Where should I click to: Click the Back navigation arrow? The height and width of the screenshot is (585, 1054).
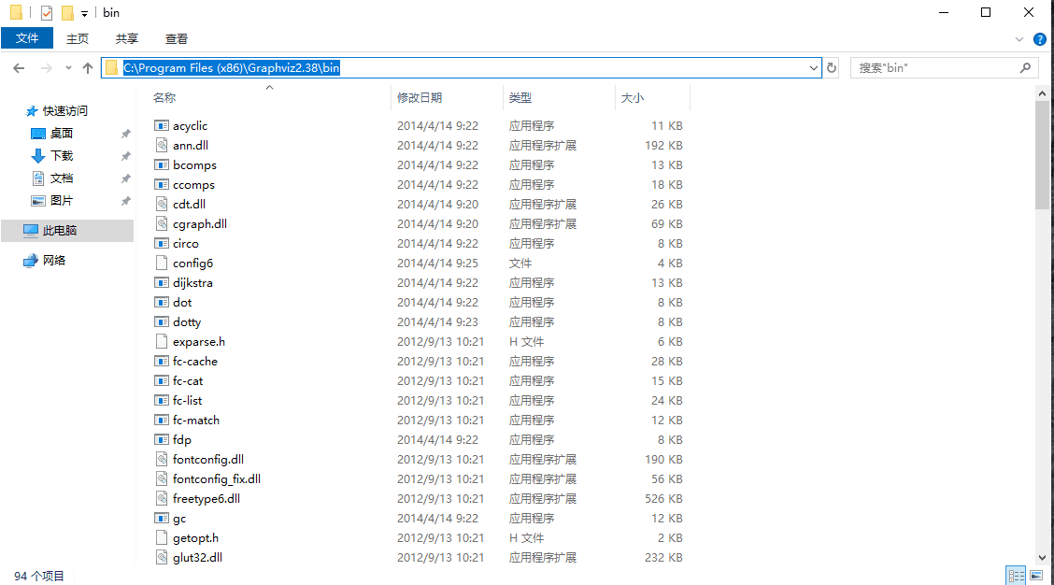click(x=19, y=68)
